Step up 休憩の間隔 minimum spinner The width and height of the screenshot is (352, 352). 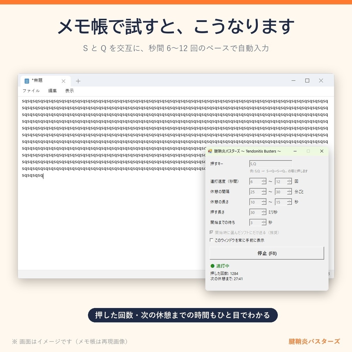tap(264, 190)
